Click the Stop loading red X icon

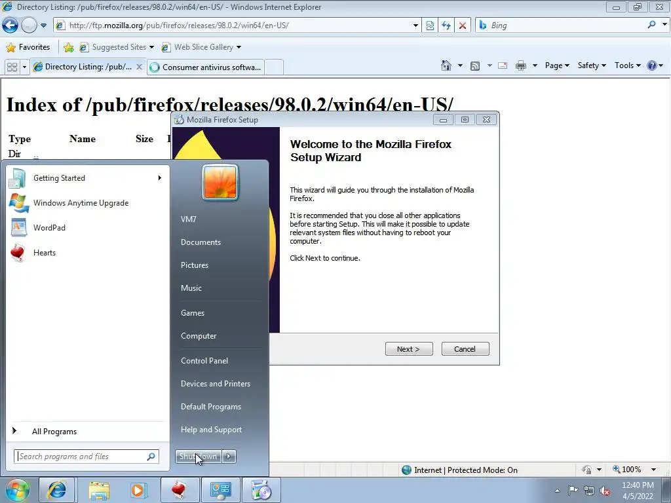click(x=463, y=26)
